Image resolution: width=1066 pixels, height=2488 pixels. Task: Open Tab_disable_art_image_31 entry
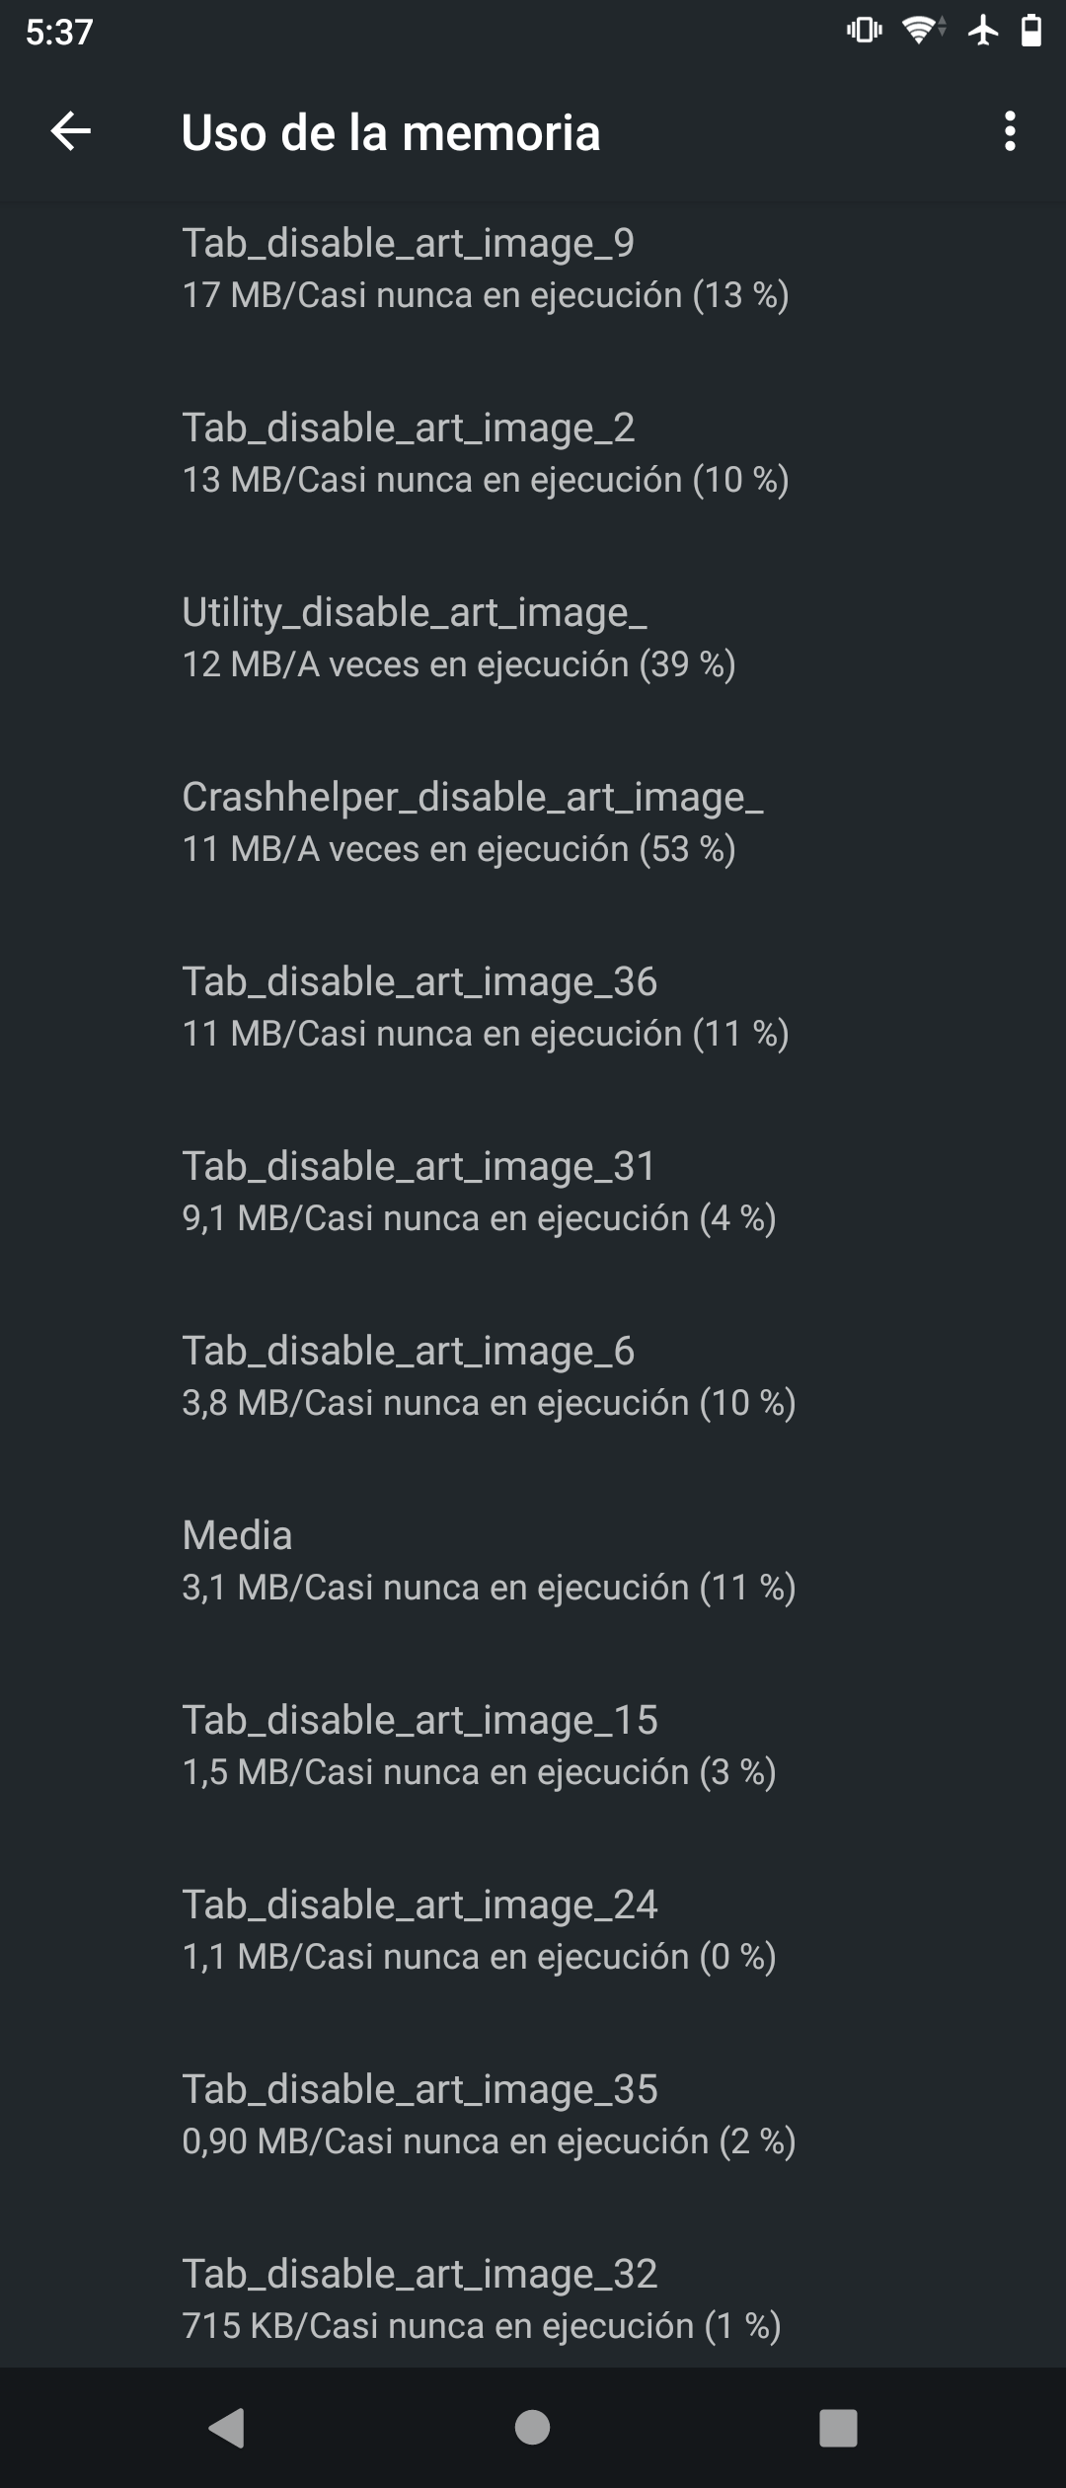(x=533, y=1192)
